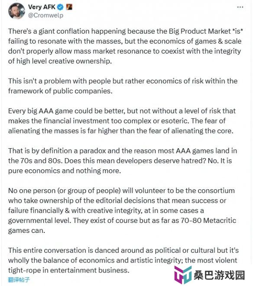This screenshot has width=253, height=286.
Task: Click the blue verified badge icon
Action: tap(60, 7)
